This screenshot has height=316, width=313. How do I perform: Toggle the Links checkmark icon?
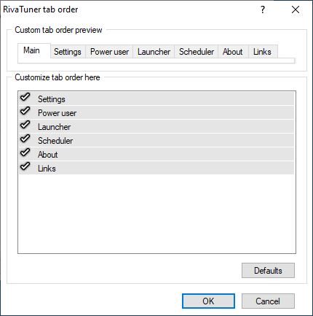[x=25, y=166]
